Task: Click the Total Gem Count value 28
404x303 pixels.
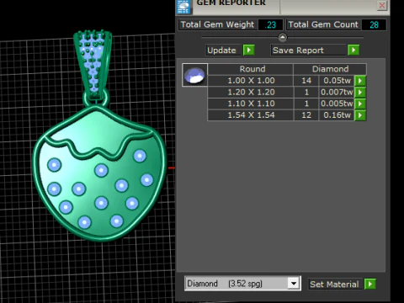Action: (374, 25)
